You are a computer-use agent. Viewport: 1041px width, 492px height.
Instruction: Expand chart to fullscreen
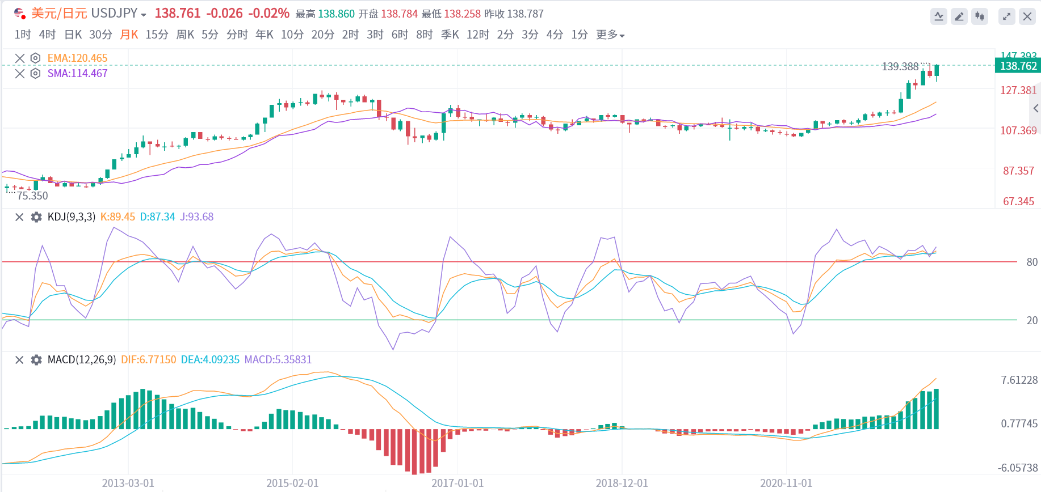pos(1006,16)
